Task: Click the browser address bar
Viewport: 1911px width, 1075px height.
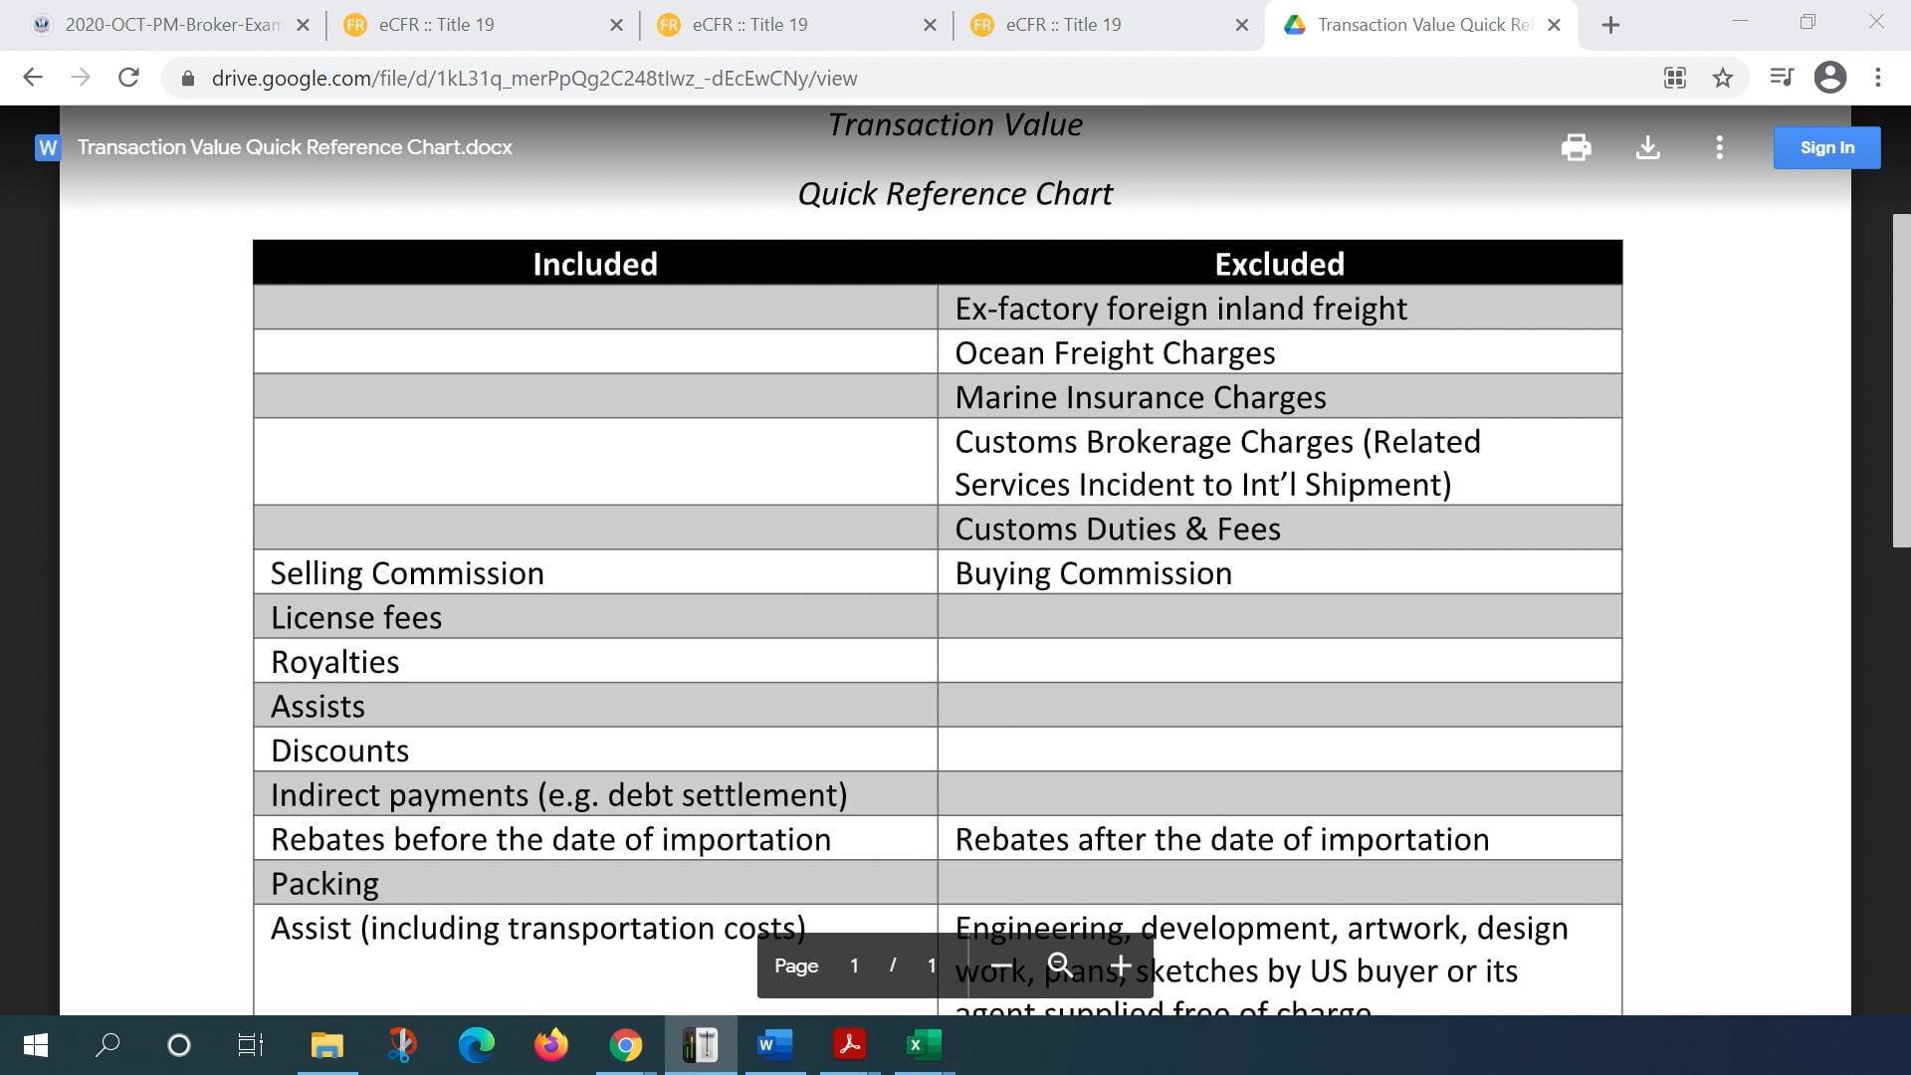Action: pyautogui.click(x=597, y=78)
